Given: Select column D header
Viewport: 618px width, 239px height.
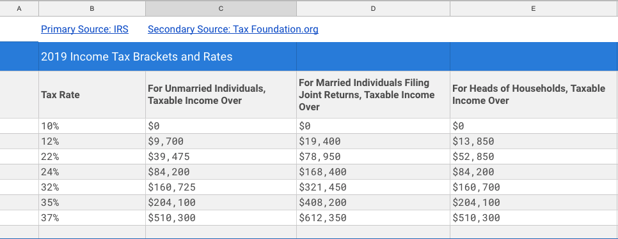Looking at the screenshot, I should [373, 9].
